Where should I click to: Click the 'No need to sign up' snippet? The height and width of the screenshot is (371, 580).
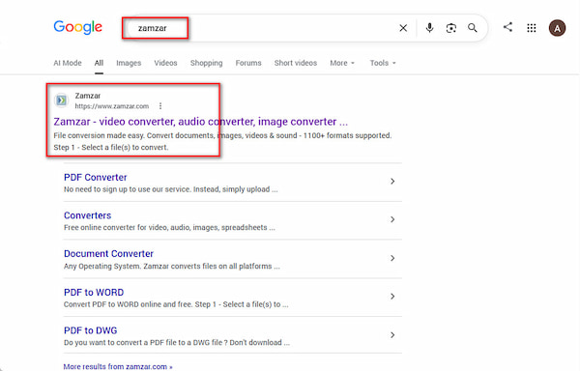pos(170,189)
